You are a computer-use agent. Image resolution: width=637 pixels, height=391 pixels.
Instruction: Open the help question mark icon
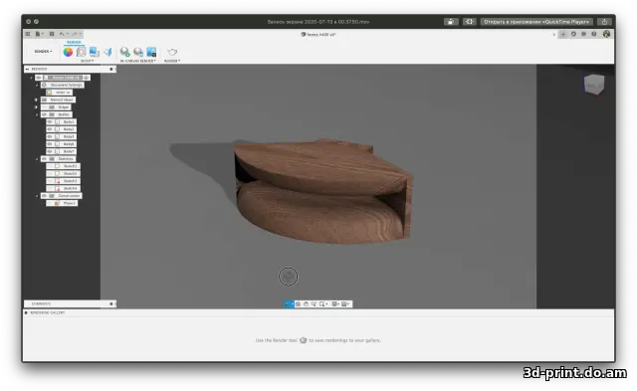tap(594, 34)
